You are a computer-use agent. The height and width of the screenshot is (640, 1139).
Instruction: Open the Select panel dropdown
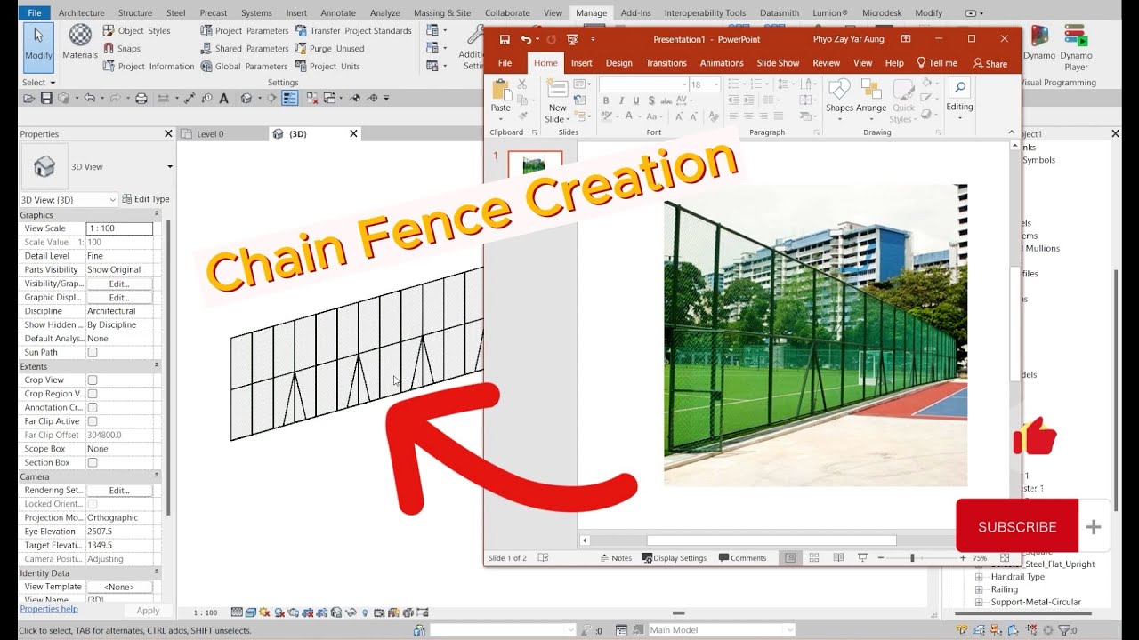click(38, 83)
